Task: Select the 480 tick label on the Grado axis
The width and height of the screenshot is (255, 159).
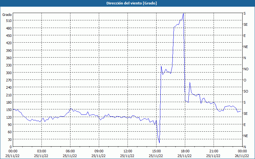Action: click(x=9, y=28)
